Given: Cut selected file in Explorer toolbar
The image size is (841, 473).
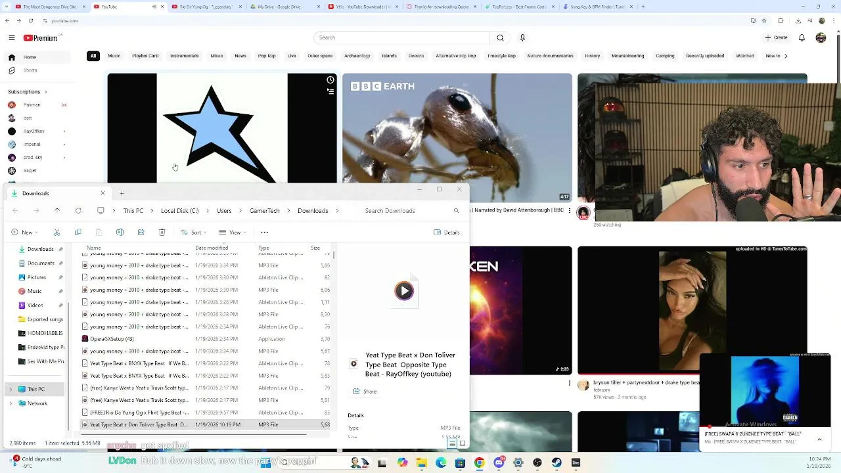Looking at the screenshot, I should point(57,233).
